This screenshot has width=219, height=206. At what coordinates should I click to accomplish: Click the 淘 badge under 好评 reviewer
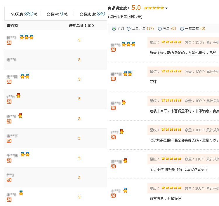point(113,79)
